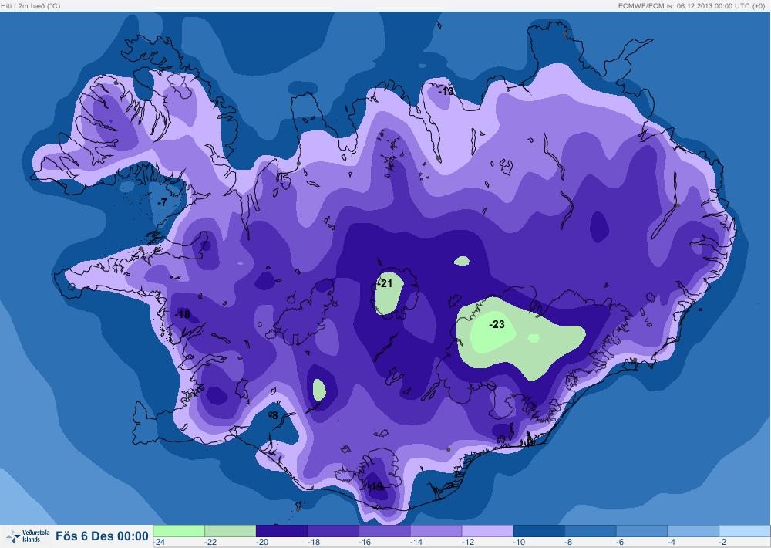Pick the green legend swatch starting at -22
Screen dimensions: 771x548
(x=230, y=531)
